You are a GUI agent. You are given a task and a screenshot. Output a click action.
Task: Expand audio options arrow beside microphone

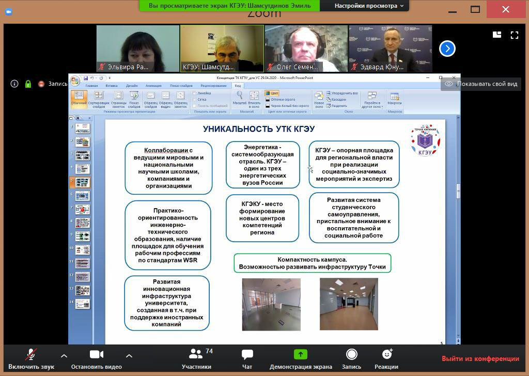(64, 355)
